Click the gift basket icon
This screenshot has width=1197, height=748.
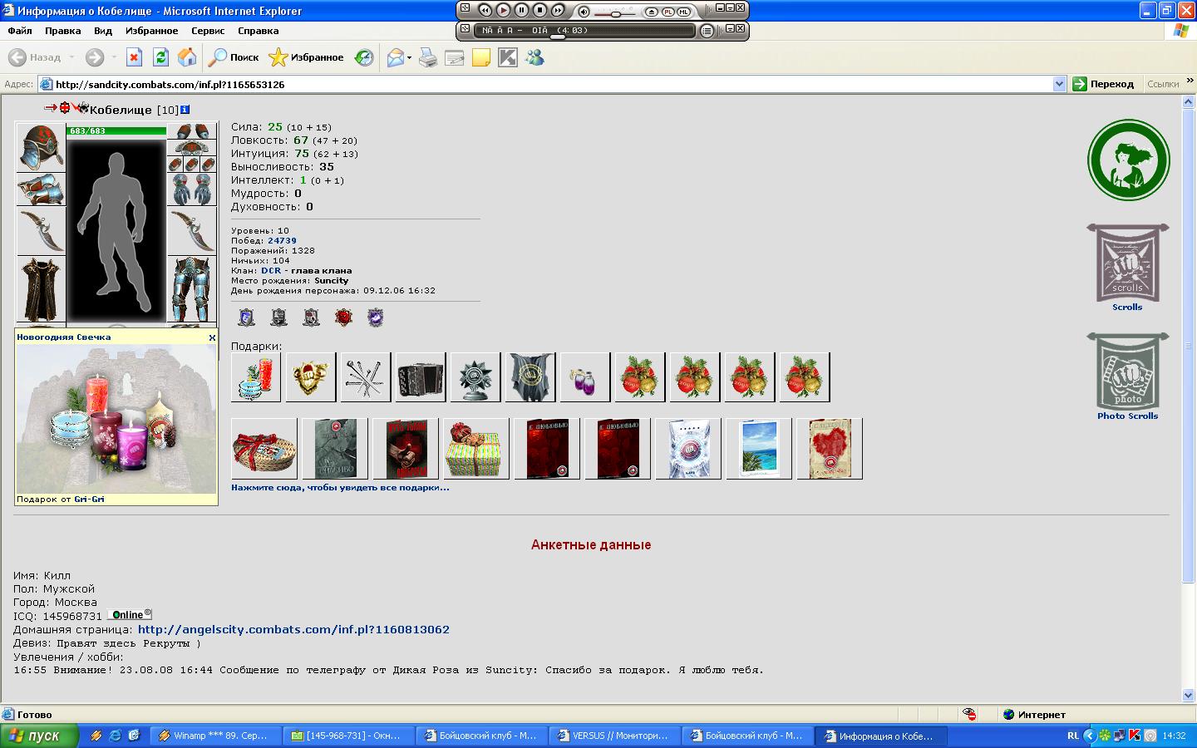point(264,449)
